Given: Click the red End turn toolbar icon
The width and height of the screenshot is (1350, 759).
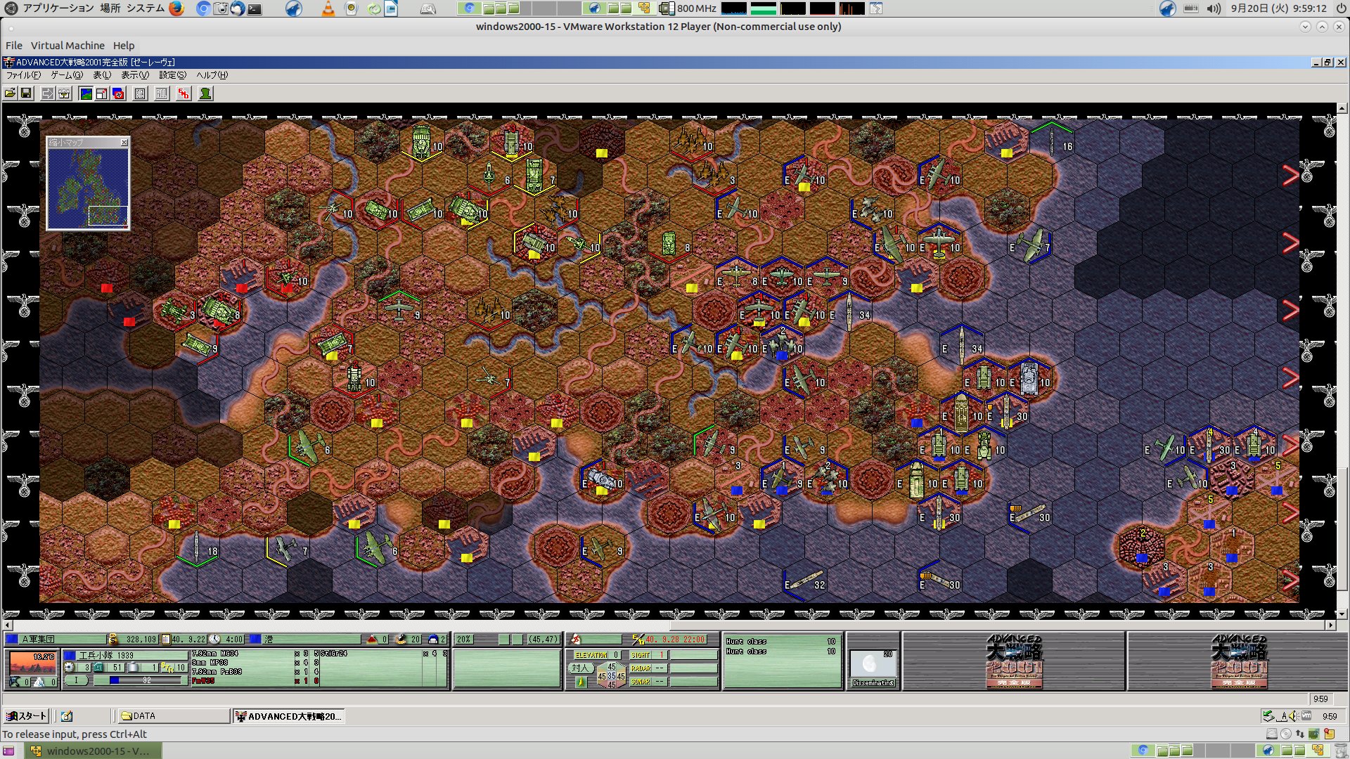Looking at the screenshot, I should click(x=184, y=93).
